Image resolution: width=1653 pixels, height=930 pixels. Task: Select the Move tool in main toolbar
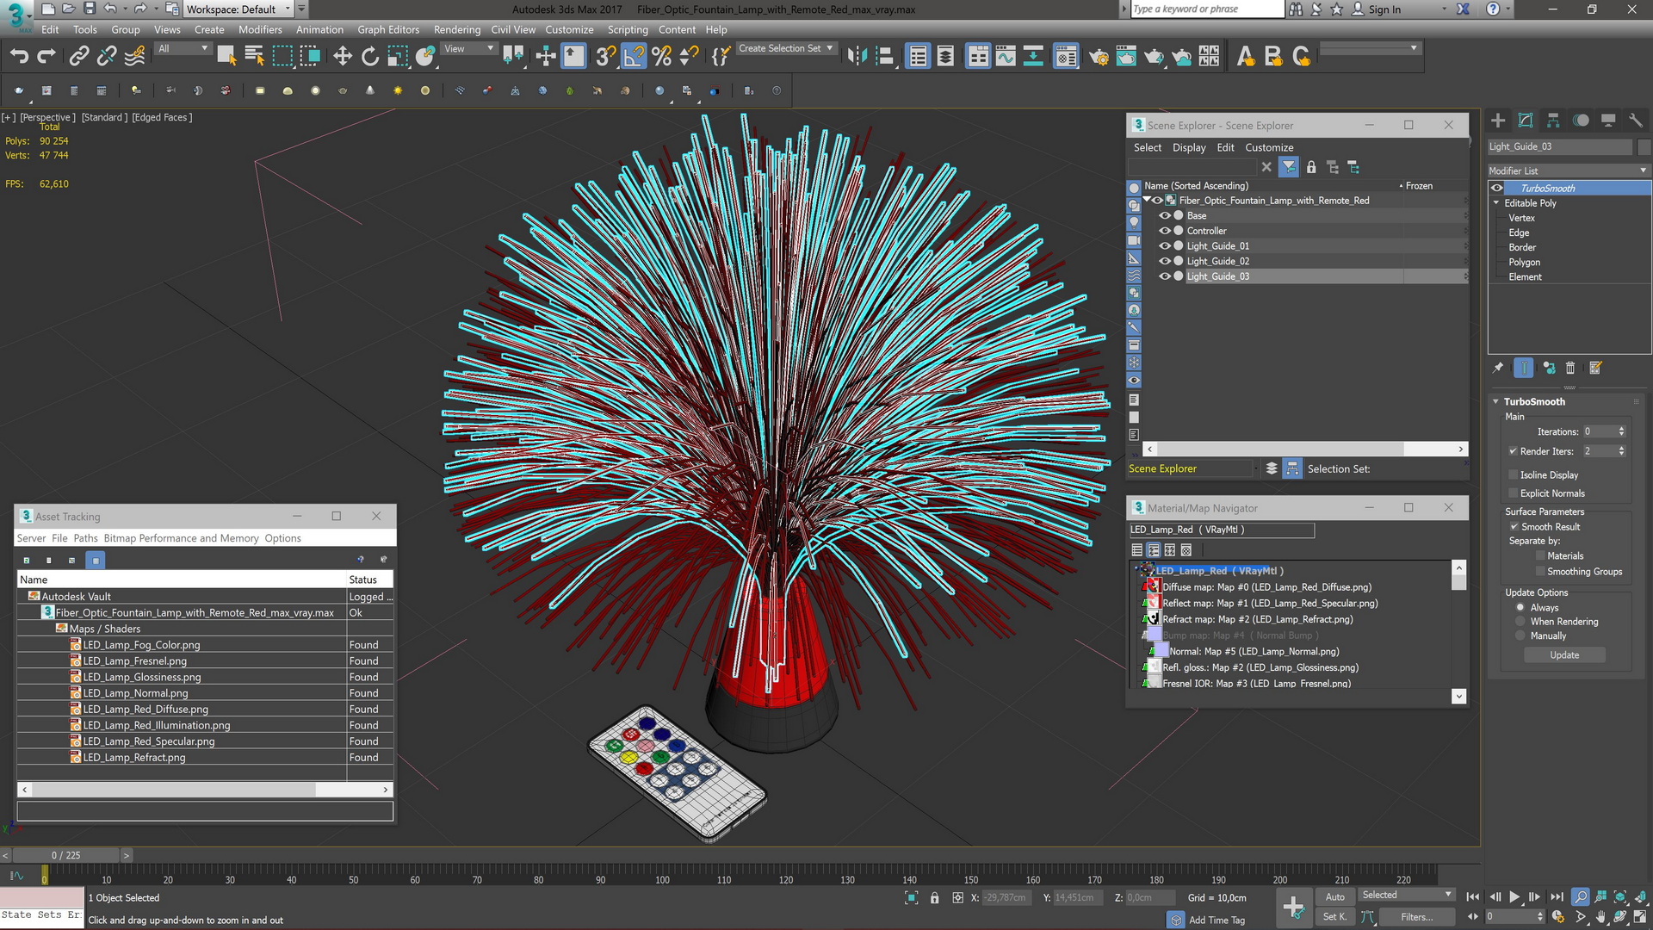click(x=342, y=57)
